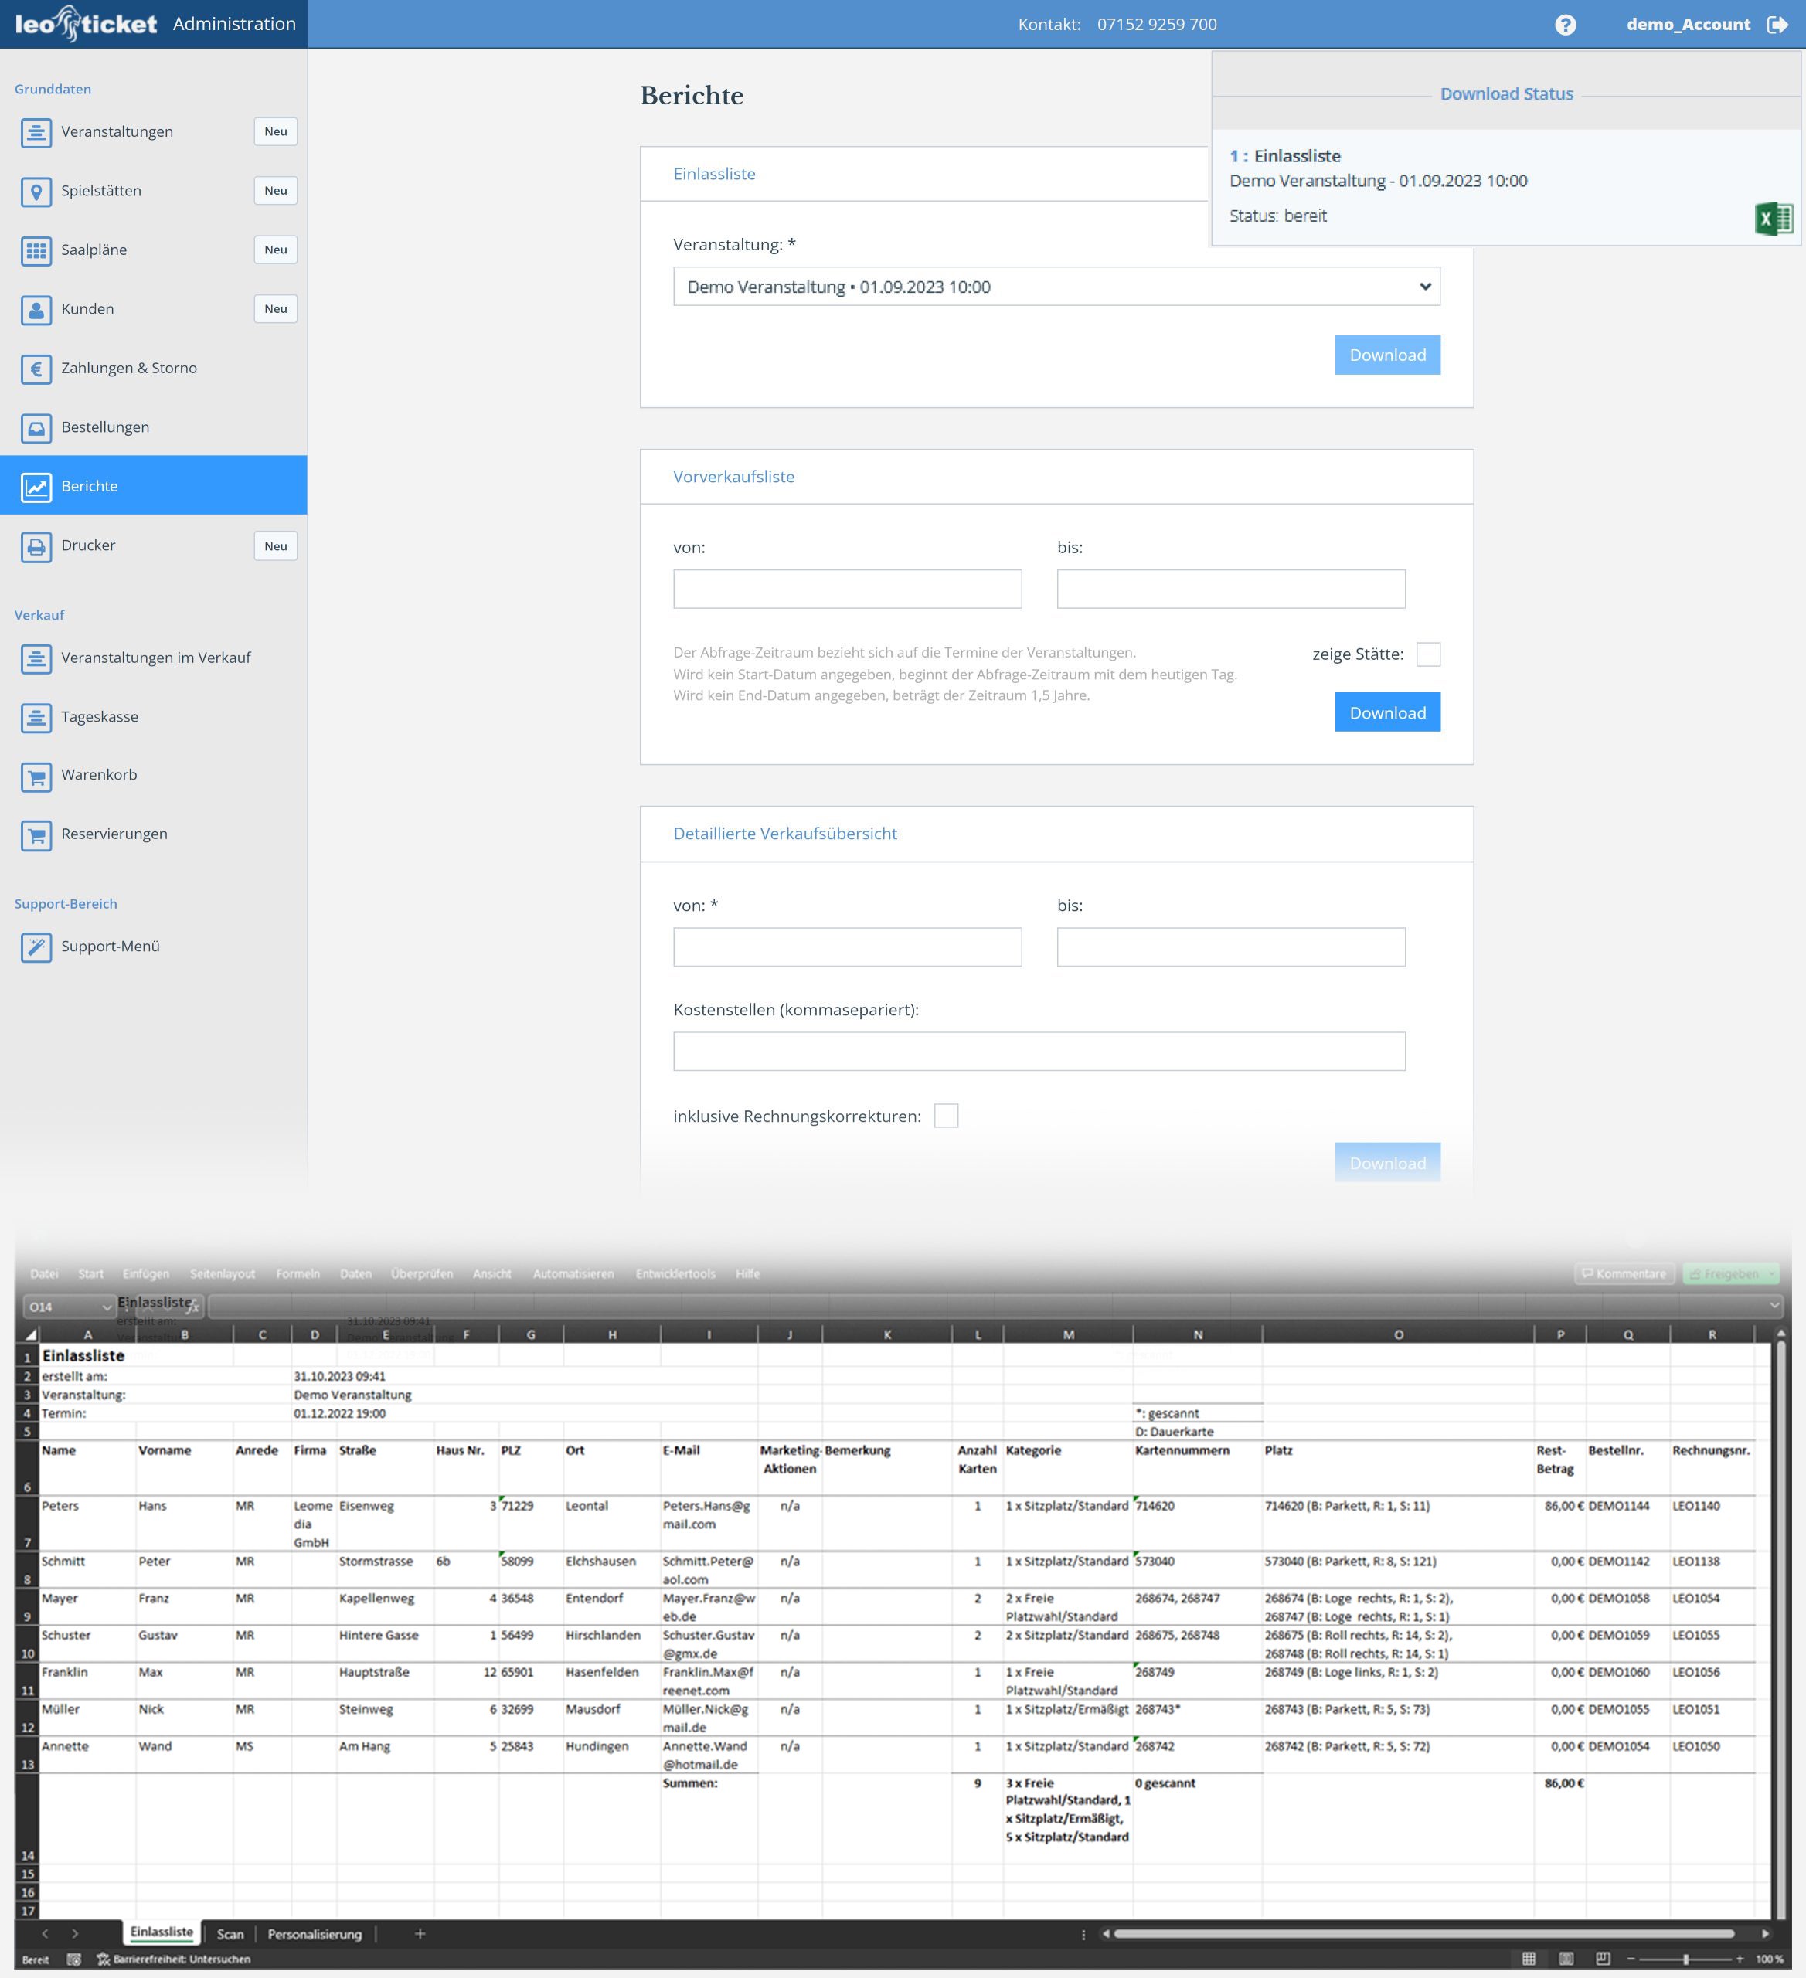Open the Formeln menu in Excel
Screen dimensions: 1806x1978
298,1273
